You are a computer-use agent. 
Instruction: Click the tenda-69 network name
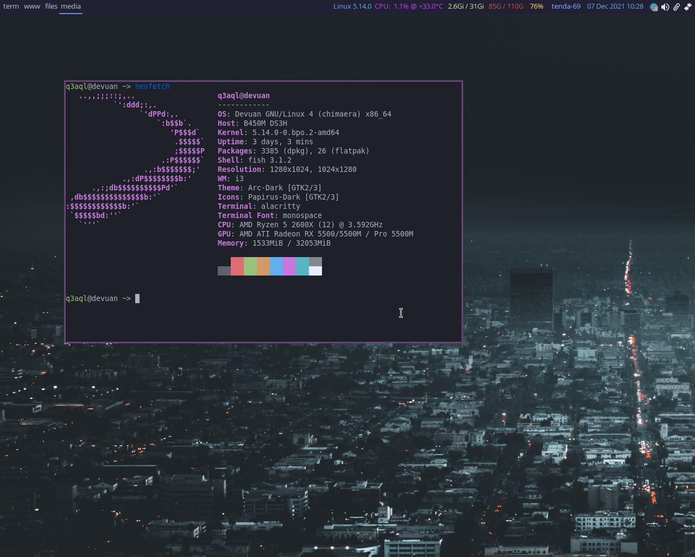(566, 7)
